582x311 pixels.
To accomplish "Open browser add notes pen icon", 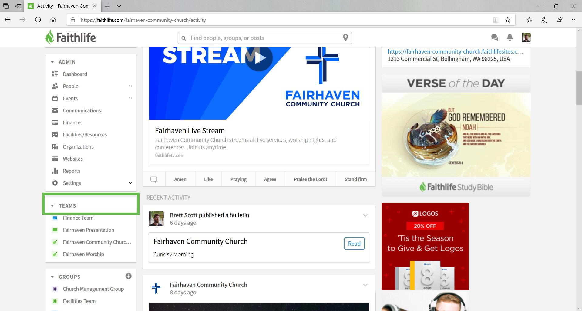I will click(x=544, y=20).
